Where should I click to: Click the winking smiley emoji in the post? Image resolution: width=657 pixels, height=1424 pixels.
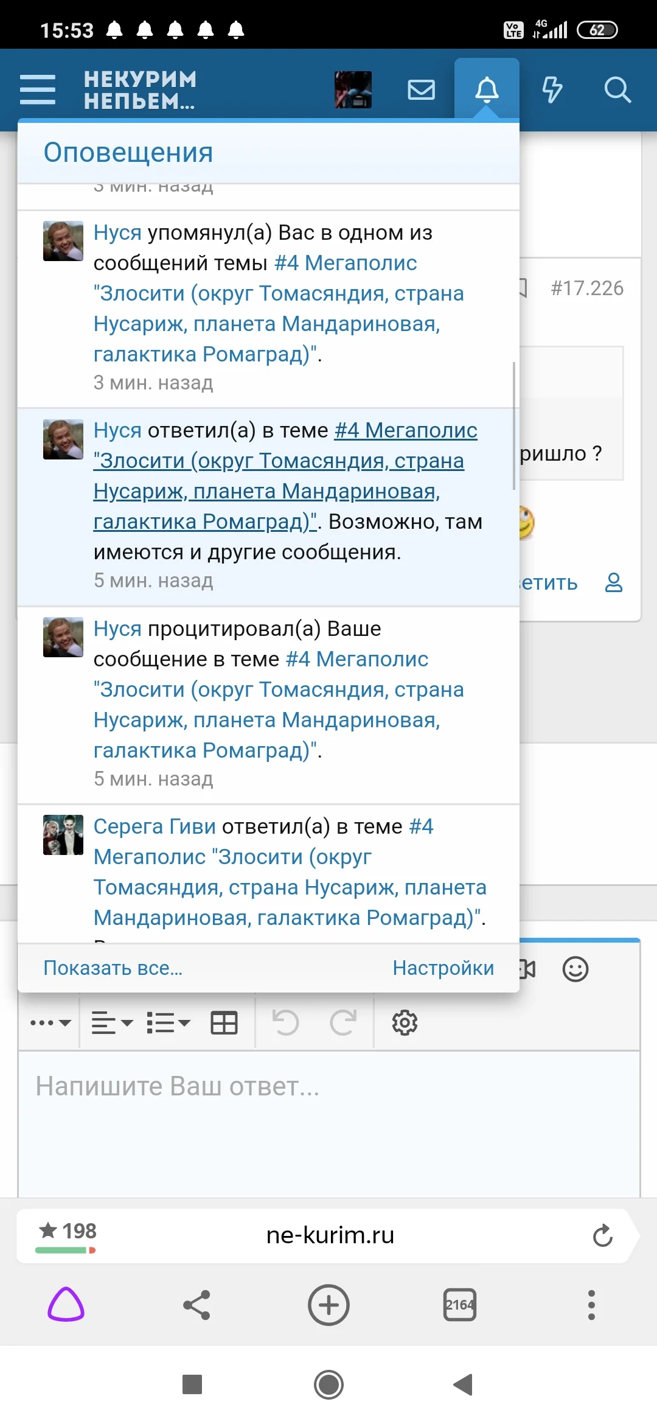pos(527,522)
